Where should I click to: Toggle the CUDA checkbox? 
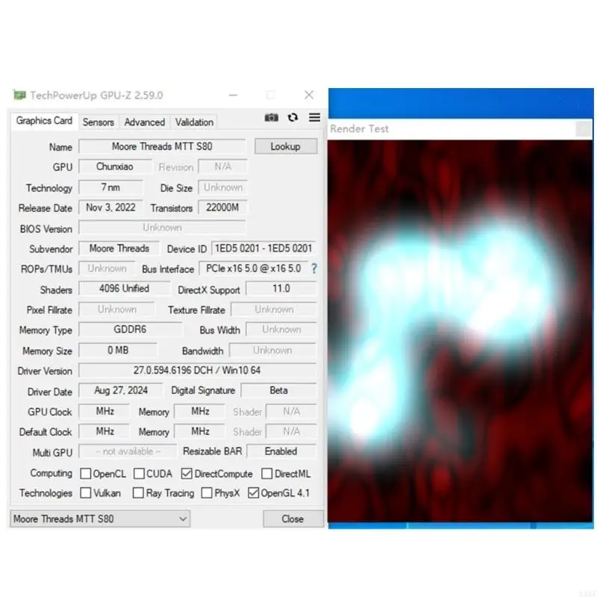tap(139, 474)
